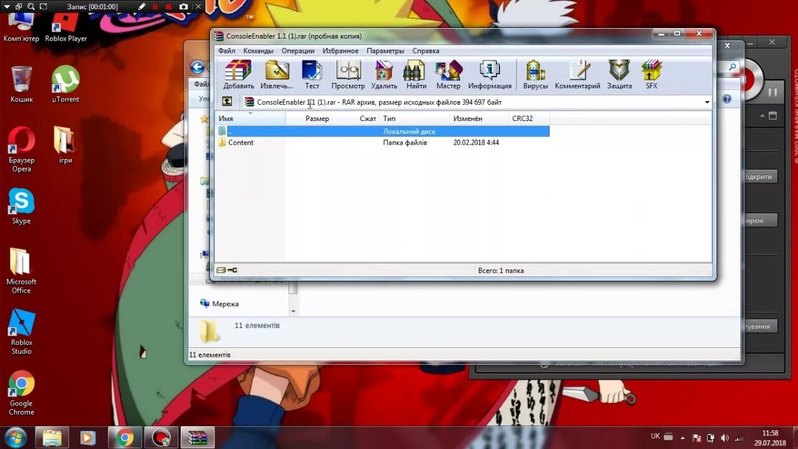Click WinRAR in the taskbar
The image size is (798, 449).
tap(198, 438)
